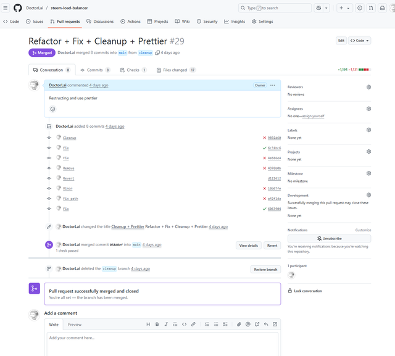View failed check status for 4a586e4
395x356 pixels.
265,158
